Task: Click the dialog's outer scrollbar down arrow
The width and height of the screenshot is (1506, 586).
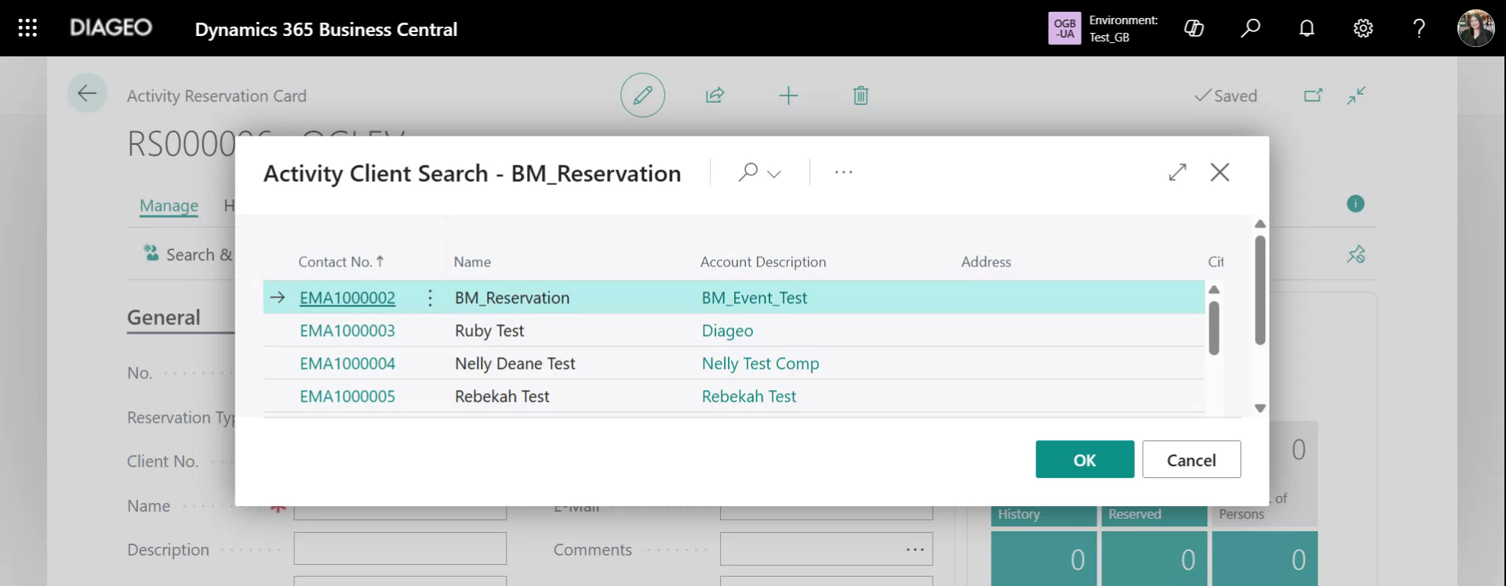Action: click(1260, 408)
